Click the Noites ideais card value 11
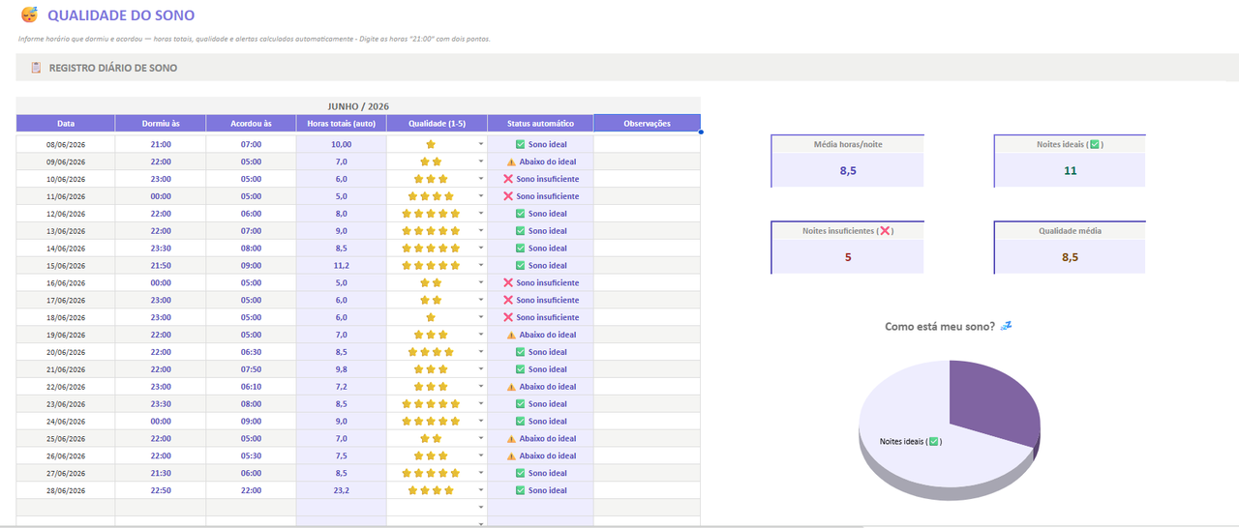This screenshot has height=528, width=1239. [x=1070, y=171]
